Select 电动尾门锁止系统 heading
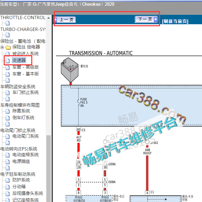 18,130
